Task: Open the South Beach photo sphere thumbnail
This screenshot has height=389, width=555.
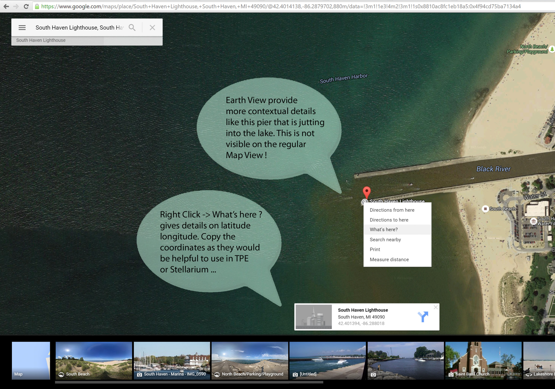Action: pos(94,360)
